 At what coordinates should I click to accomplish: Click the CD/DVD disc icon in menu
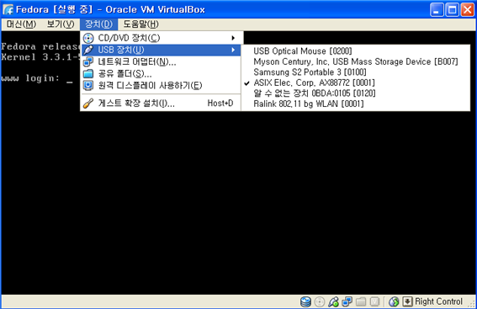click(x=88, y=38)
